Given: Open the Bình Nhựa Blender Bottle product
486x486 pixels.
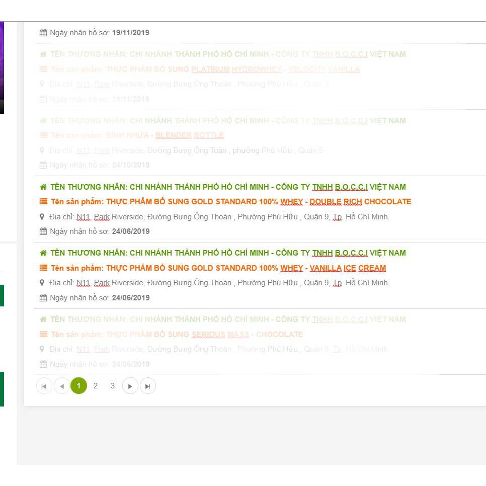Looking at the screenshot, I should 165,135.
